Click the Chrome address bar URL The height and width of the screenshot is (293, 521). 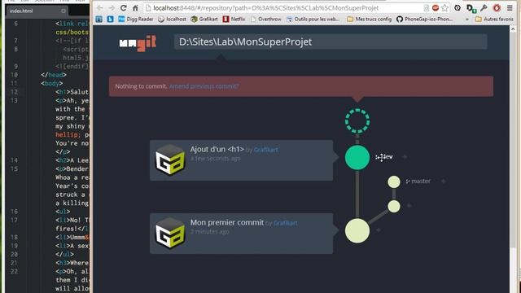(x=266, y=8)
